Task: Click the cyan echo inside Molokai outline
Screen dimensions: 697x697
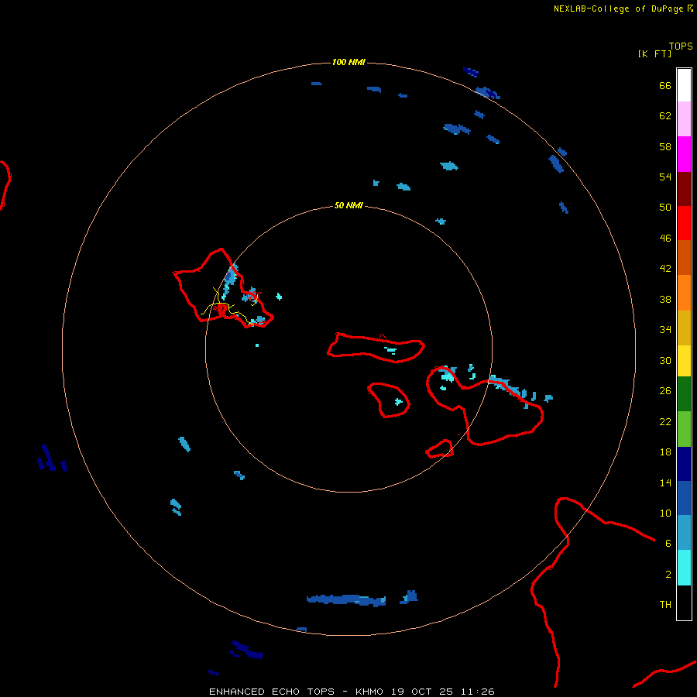Action: click(391, 351)
